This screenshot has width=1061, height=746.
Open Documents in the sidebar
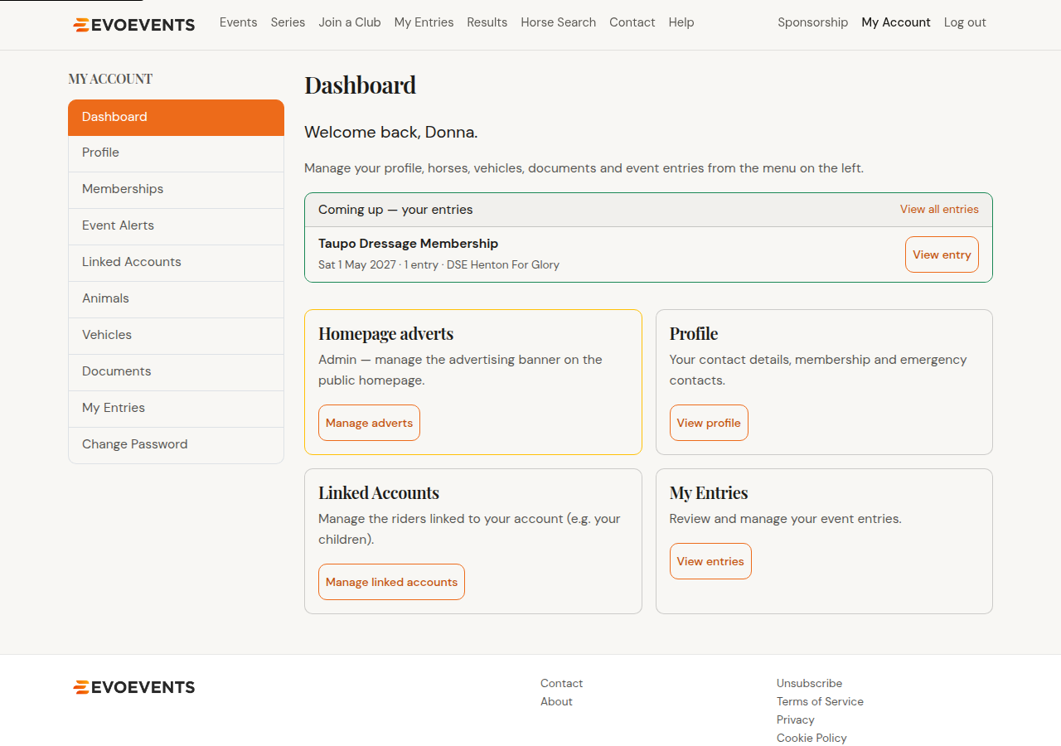point(176,371)
